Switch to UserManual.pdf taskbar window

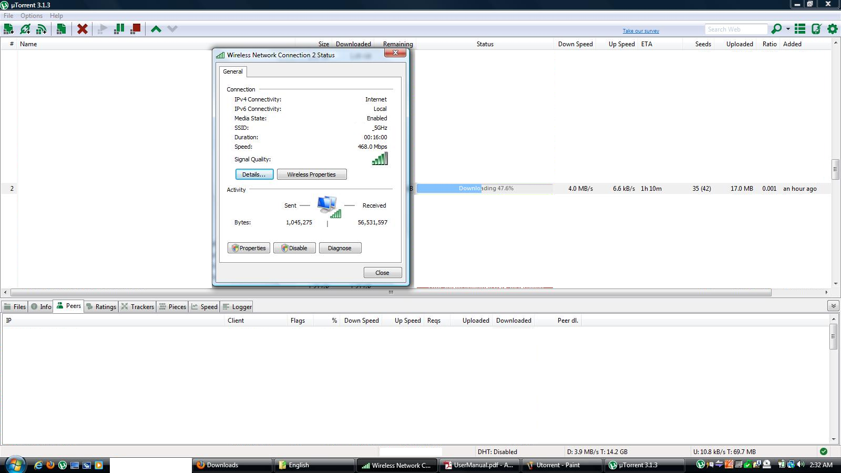pos(479,465)
